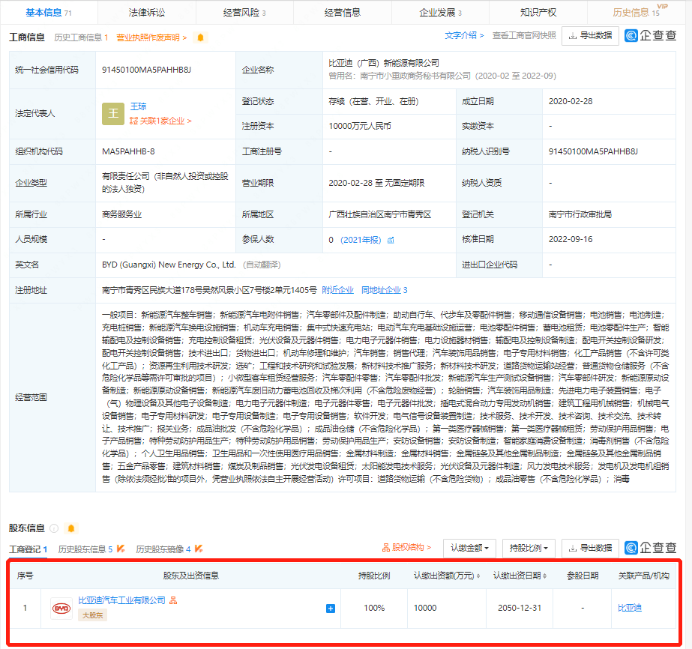Select the 工商登记 sub-tab

pos(28,549)
